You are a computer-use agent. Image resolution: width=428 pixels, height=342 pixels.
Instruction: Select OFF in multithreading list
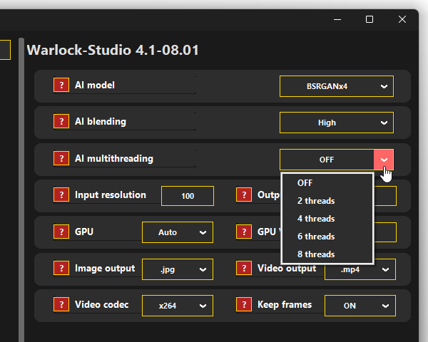(305, 183)
